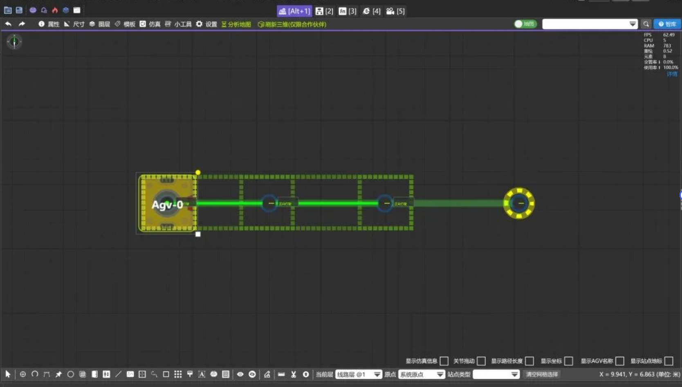
Task: Click the save disk icon
Action: coord(19,10)
